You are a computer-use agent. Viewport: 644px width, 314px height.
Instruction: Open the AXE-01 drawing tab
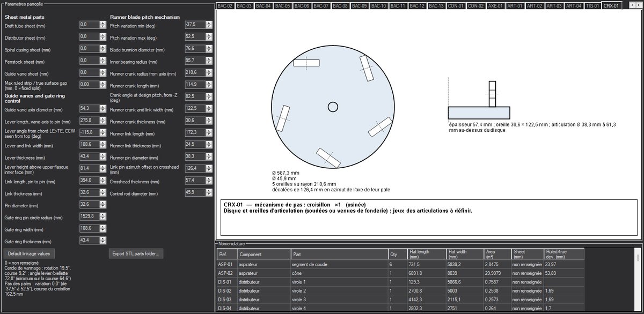pos(496,6)
